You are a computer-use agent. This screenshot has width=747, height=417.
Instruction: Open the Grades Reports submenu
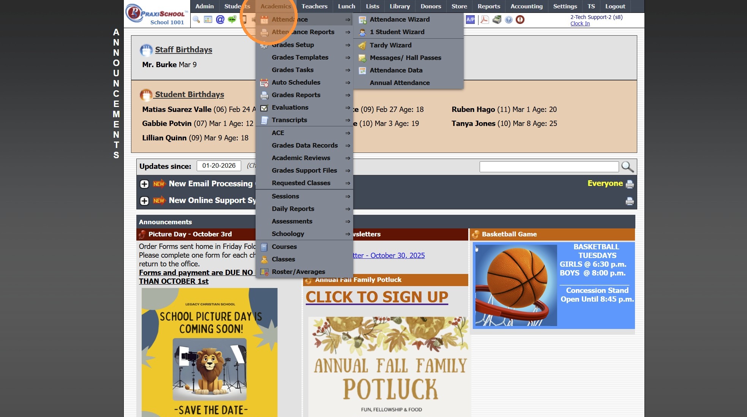296,95
